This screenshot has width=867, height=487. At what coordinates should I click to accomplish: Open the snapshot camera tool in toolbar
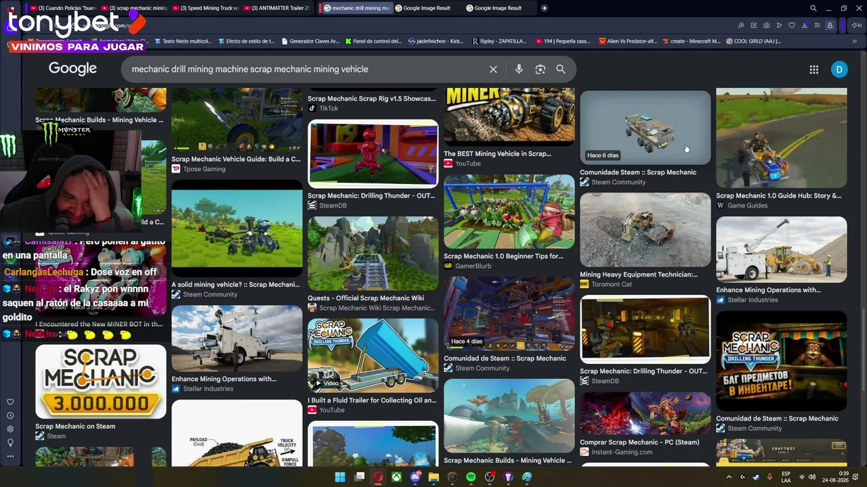766,26
